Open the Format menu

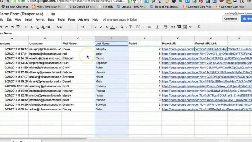(40, 20)
